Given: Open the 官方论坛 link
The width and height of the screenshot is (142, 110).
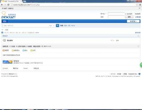Looking at the screenshot, I should coord(16,61).
